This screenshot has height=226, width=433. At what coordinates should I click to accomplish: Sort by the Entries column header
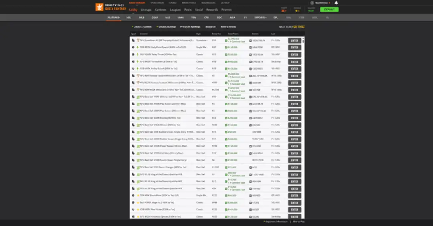(255, 34)
